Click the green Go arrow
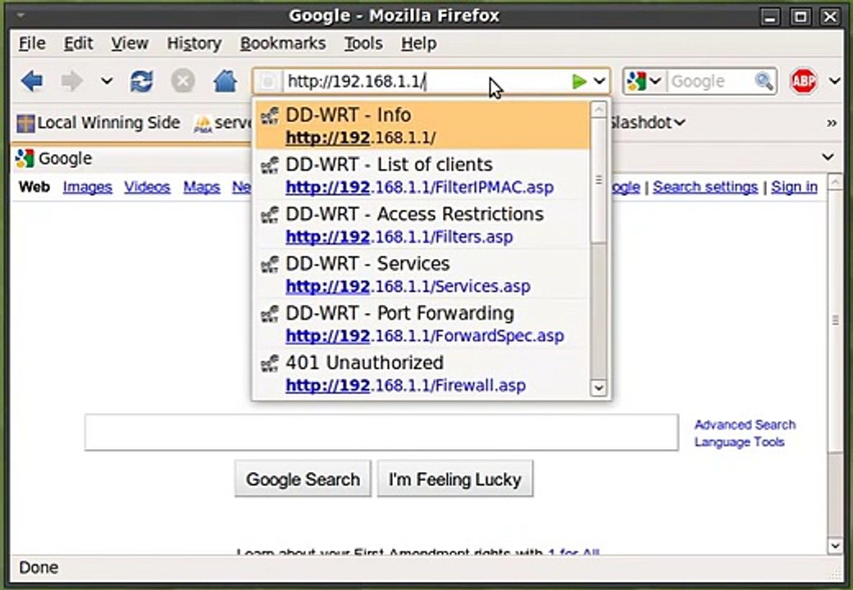 click(x=579, y=81)
